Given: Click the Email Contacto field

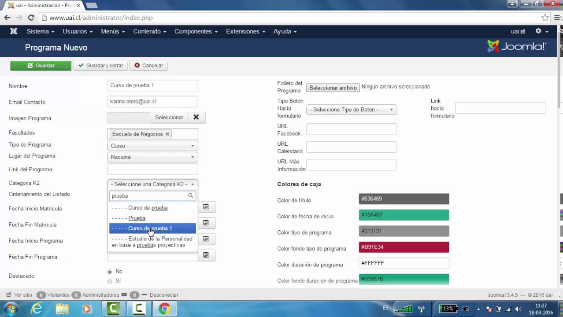Looking at the screenshot, I should (152, 101).
